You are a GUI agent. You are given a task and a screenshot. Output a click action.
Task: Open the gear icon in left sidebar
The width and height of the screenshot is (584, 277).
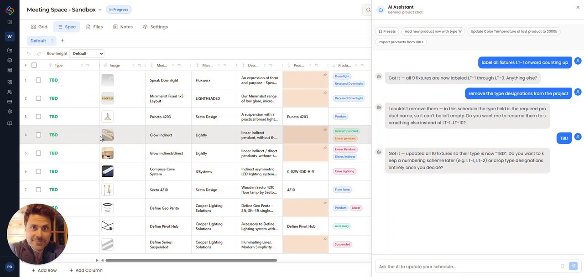point(10,112)
